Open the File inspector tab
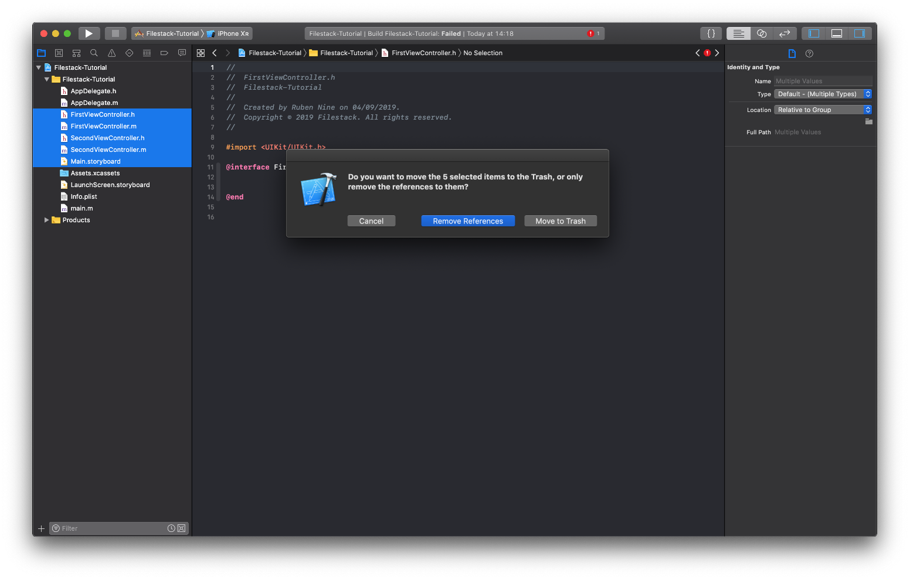This screenshot has height=580, width=910. click(x=792, y=53)
